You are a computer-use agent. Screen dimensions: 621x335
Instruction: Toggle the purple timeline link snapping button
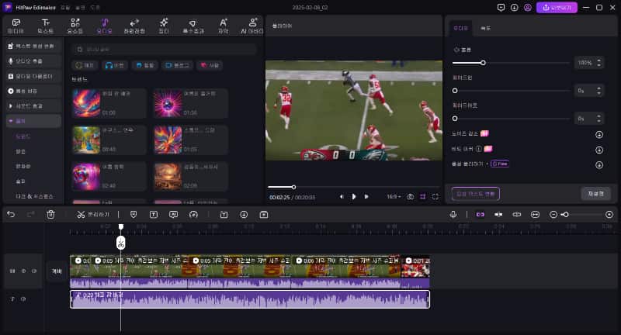coord(480,214)
